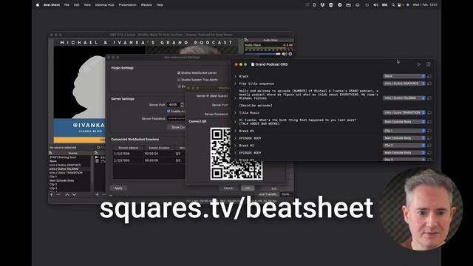
Task: Open the File menu
Action: point(67,5)
